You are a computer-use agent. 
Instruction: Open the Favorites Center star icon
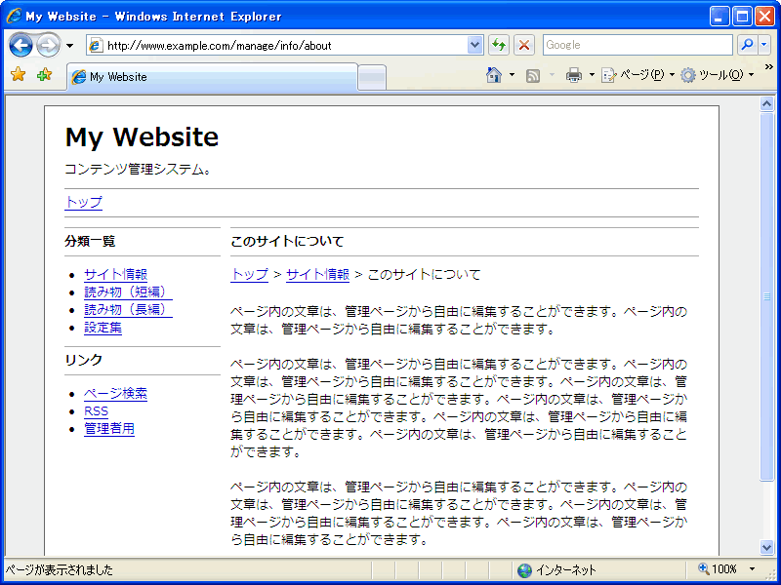point(18,75)
